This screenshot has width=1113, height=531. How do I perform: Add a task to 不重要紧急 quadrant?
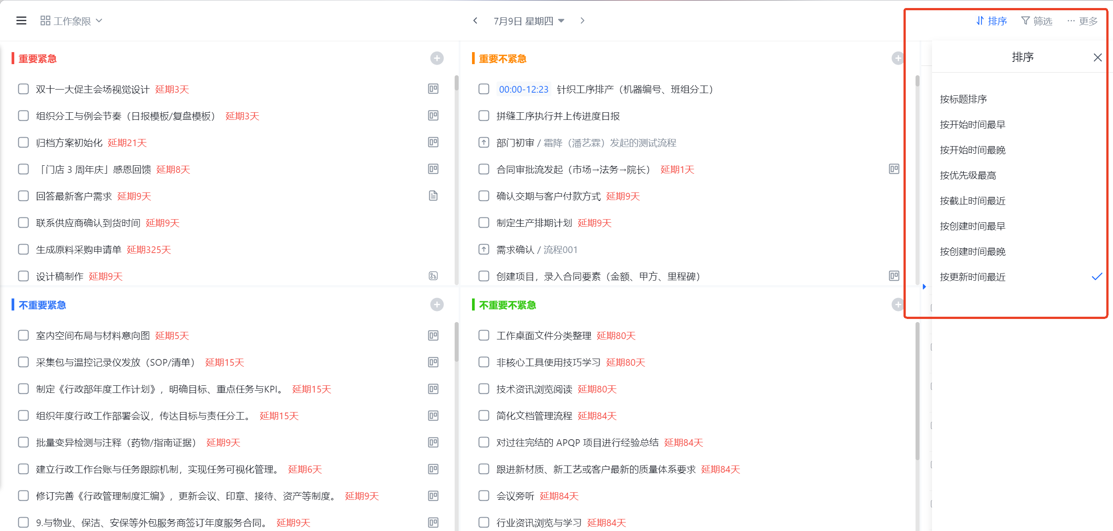[437, 305]
